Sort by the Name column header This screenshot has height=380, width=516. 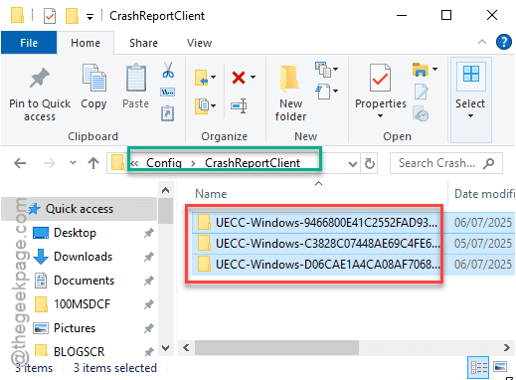coord(211,194)
